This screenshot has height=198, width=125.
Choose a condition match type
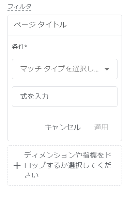coord(65,69)
